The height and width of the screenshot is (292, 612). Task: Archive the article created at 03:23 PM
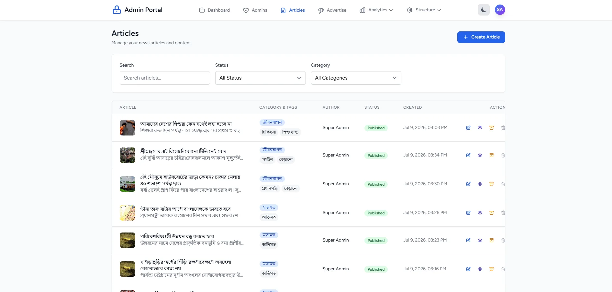coord(492,240)
